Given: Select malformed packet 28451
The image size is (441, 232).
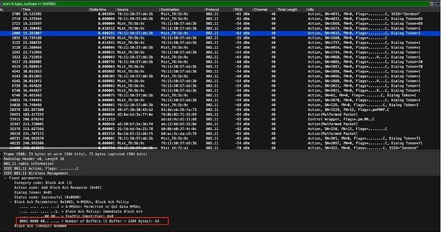Looking at the screenshot, I should (220, 115).
